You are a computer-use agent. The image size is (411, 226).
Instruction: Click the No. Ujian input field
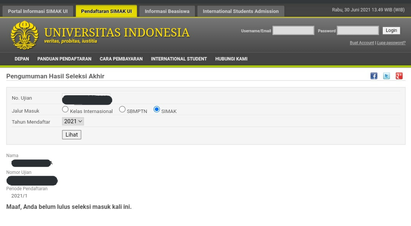tap(86, 98)
